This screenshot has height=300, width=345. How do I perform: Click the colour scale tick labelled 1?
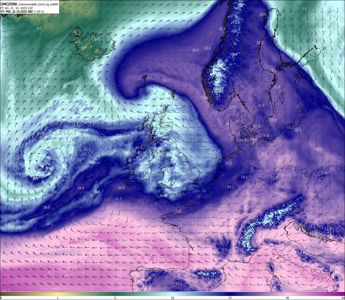[x=58, y=298]
